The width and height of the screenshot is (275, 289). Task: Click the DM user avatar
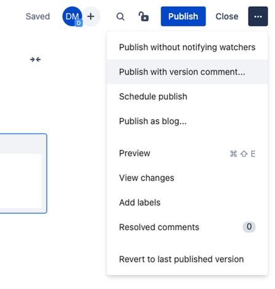point(72,17)
